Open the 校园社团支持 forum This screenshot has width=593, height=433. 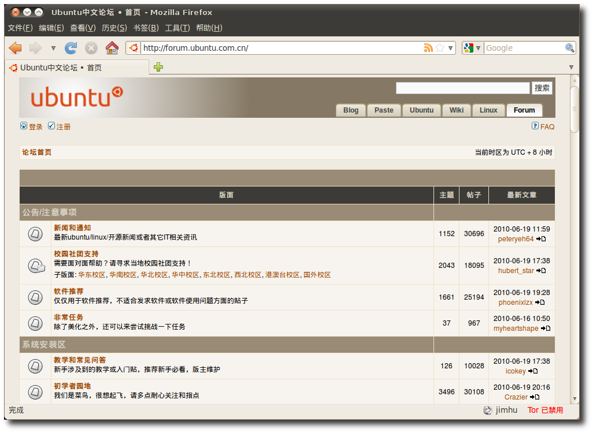76,254
